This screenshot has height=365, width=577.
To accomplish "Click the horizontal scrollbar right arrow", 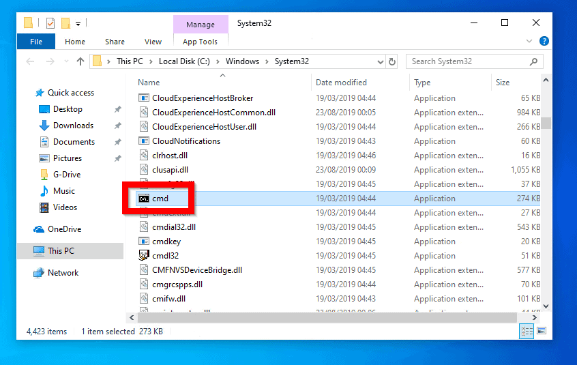I will [x=534, y=317].
